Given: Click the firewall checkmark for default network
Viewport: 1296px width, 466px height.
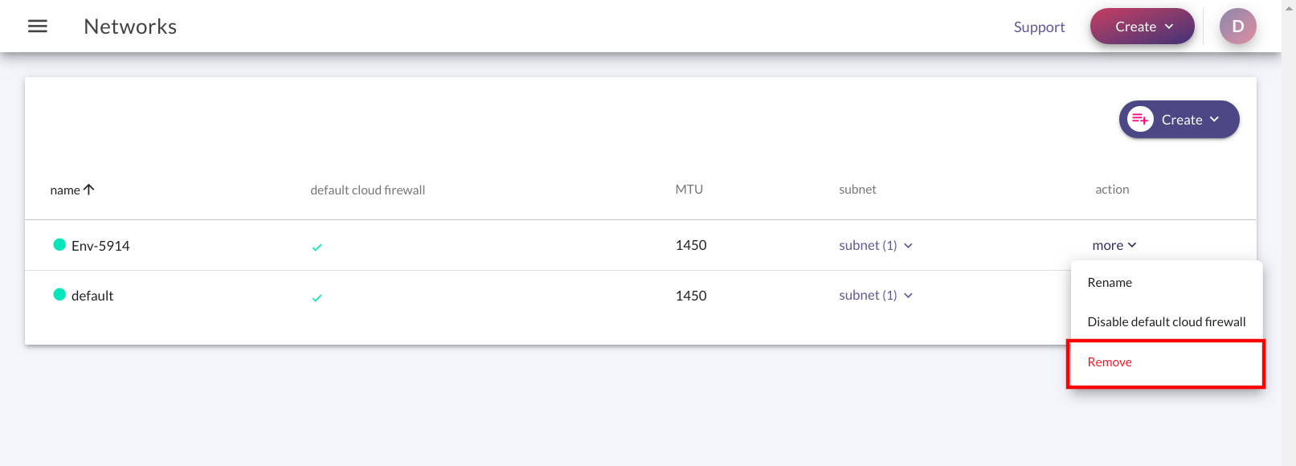Looking at the screenshot, I should click(x=317, y=297).
